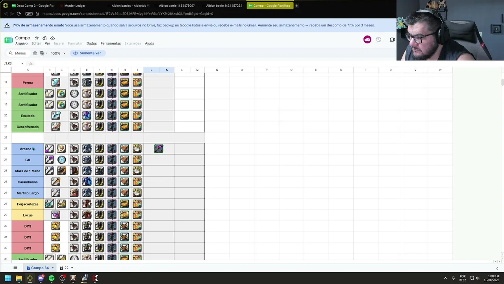Go back in the browser
The width and height of the screenshot is (504, 284).
pos(5,14)
